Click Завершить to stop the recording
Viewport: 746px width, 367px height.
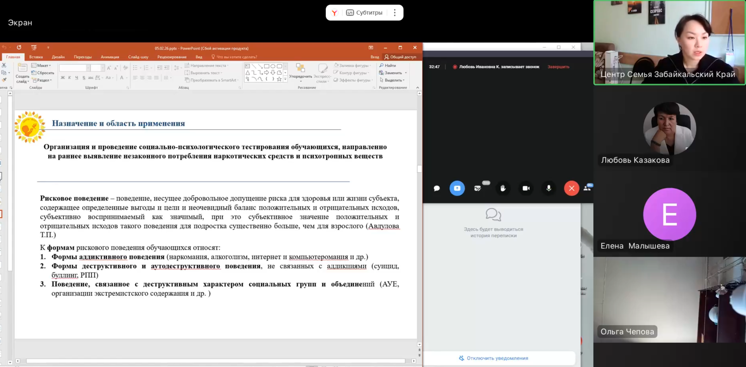pyautogui.click(x=558, y=67)
